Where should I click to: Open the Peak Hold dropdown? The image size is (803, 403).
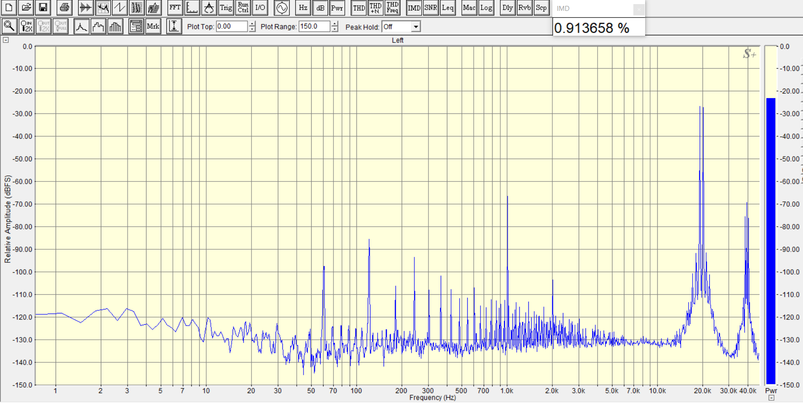(415, 27)
